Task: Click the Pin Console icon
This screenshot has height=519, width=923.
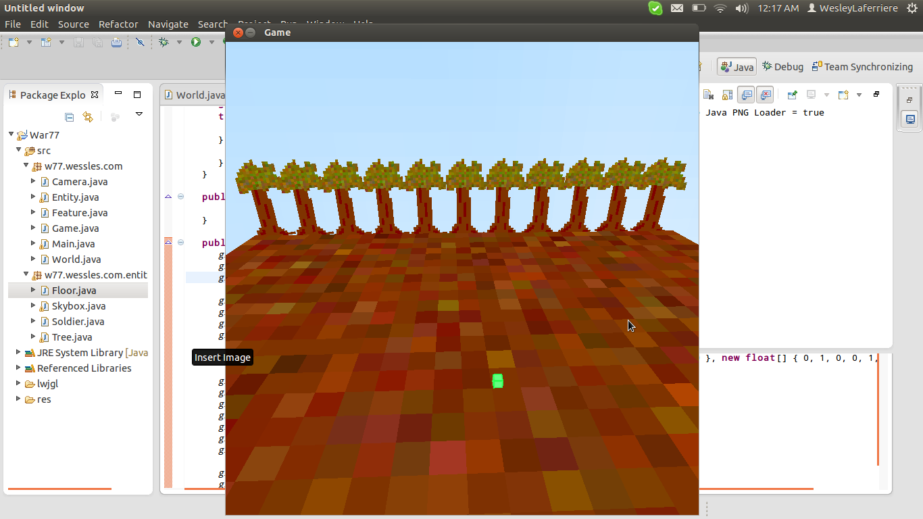Action: point(792,95)
